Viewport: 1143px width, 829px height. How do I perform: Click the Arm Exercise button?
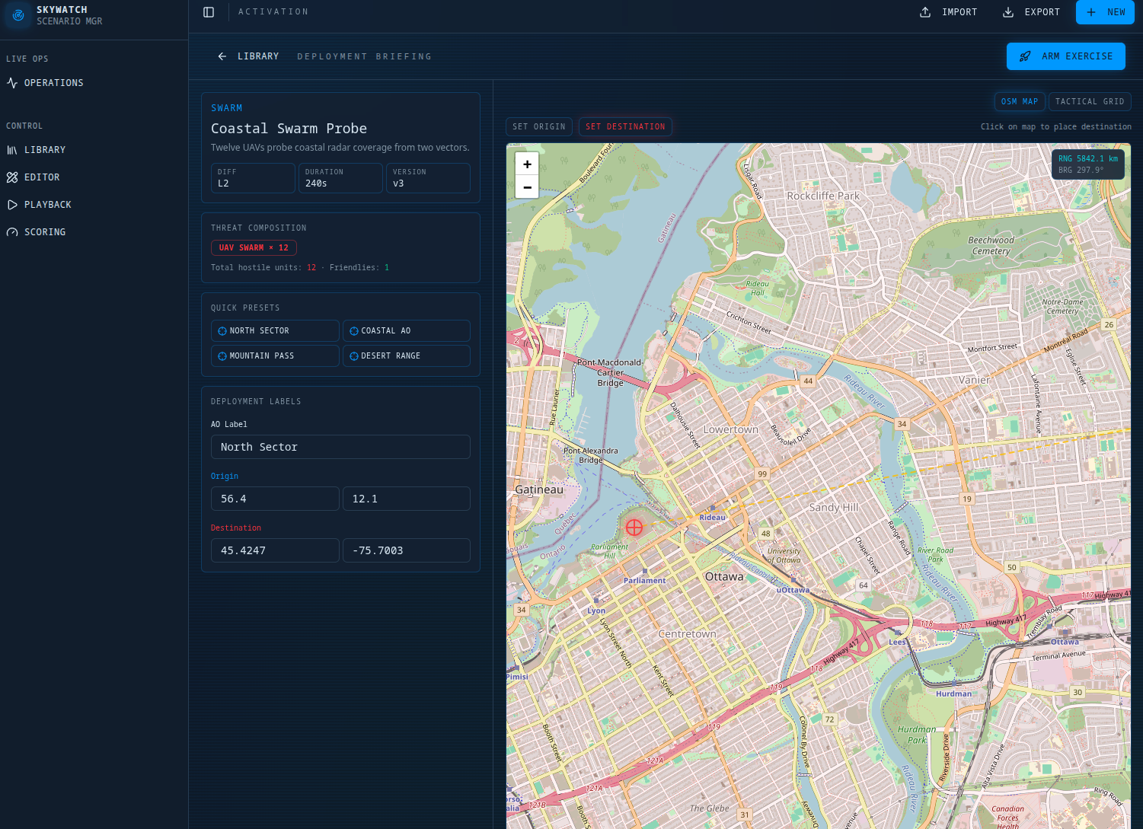(1066, 56)
